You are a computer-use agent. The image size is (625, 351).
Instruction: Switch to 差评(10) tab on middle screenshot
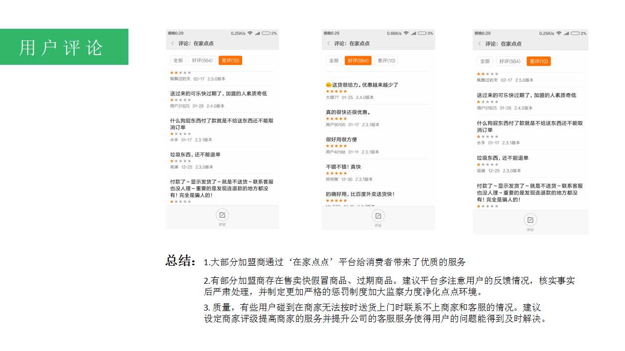click(386, 60)
